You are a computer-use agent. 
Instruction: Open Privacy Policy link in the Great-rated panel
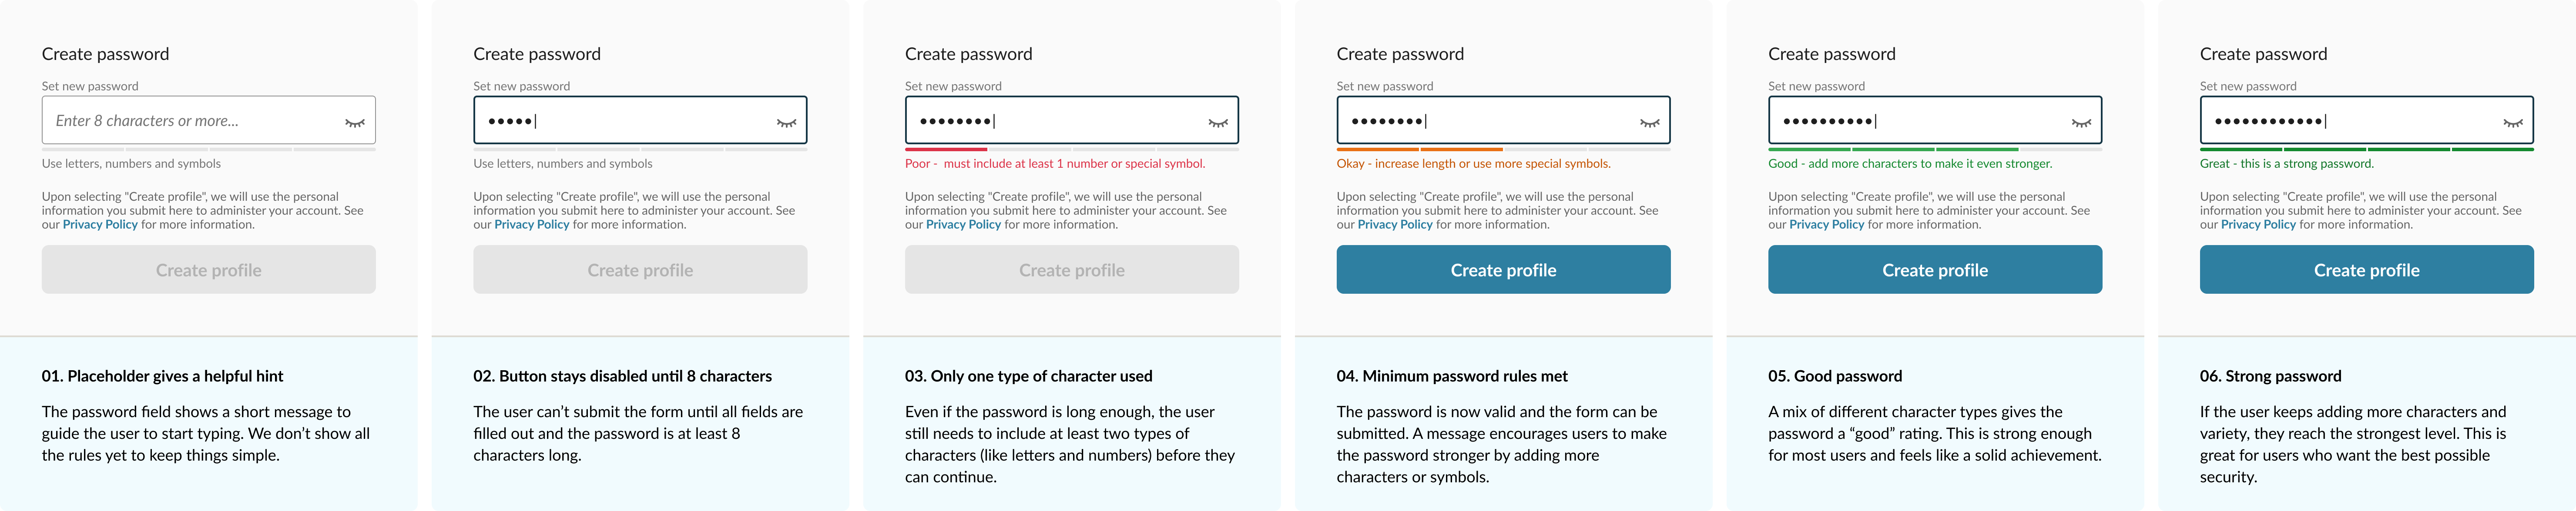click(2258, 225)
